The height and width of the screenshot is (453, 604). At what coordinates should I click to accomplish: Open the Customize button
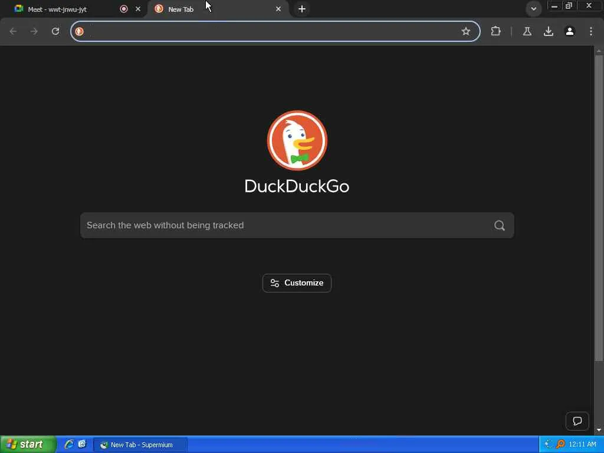[x=297, y=283]
